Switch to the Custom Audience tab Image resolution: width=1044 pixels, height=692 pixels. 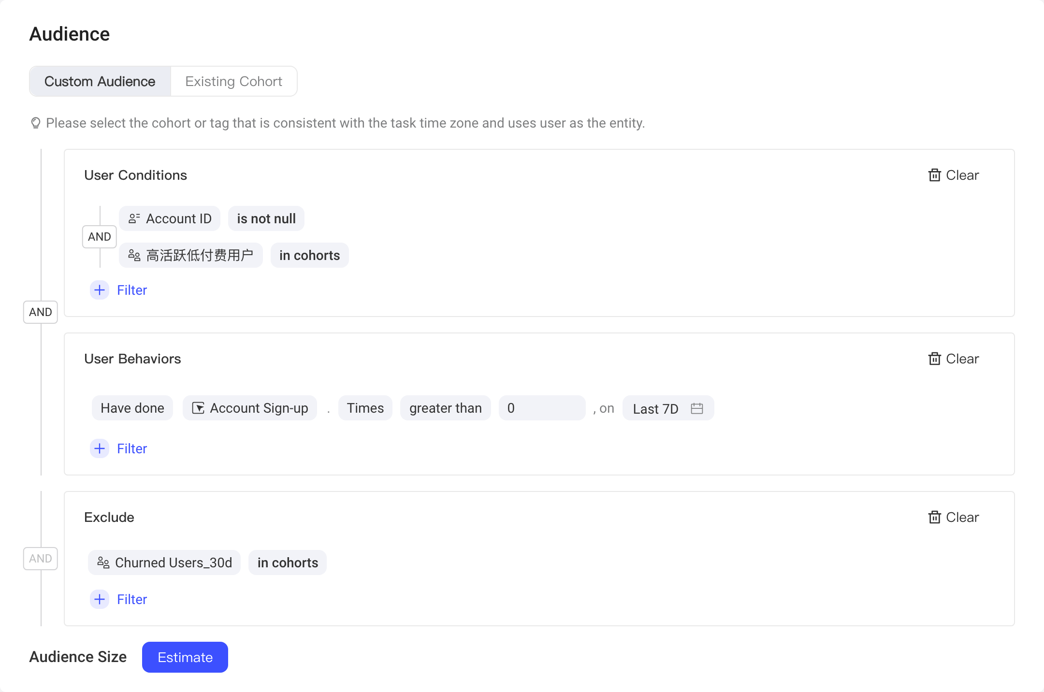click(x=100, y=81)
